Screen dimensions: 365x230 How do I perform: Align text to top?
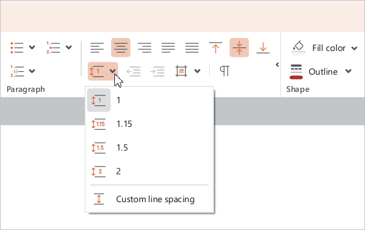tap(216, 47)
